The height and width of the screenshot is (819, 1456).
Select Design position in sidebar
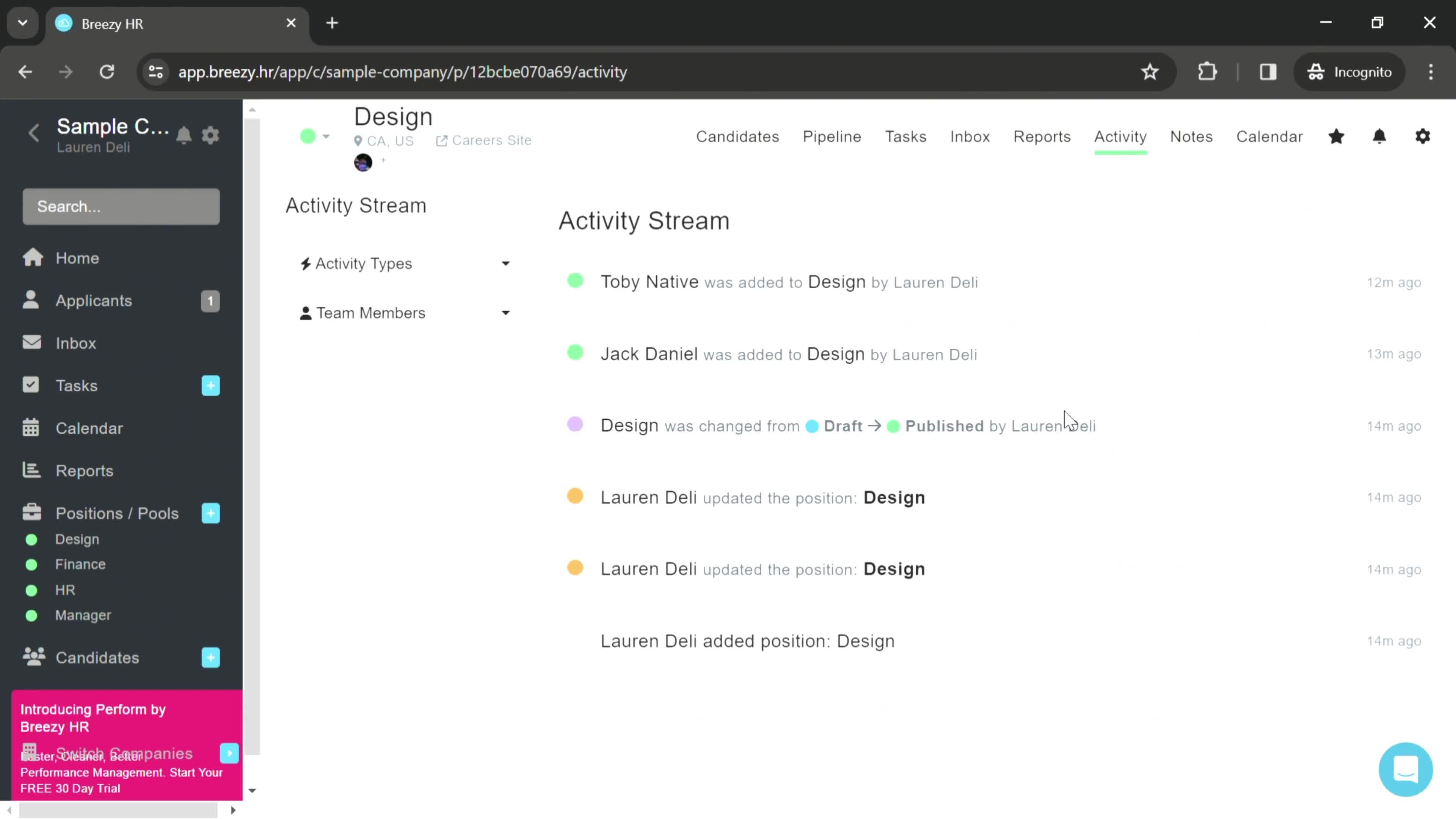[x=77, y=539]
